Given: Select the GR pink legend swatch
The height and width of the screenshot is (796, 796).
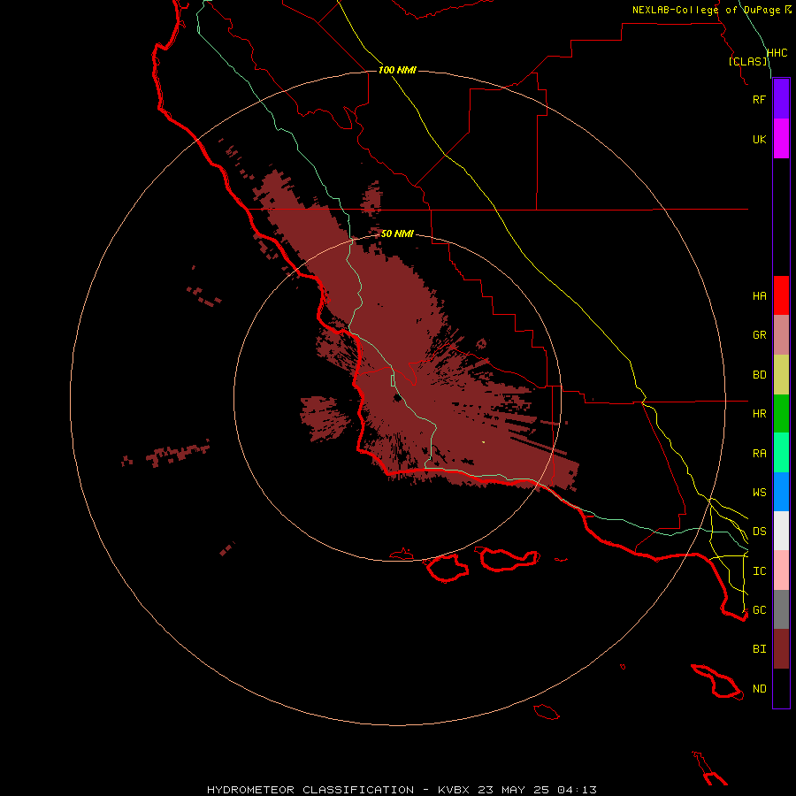Looking at the screenshot, I should (x=781, y=335).
